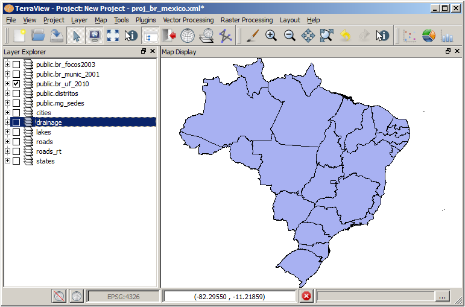
Task: Go to previous extent with yellow arrow
Action: click(x=345, y=36)
